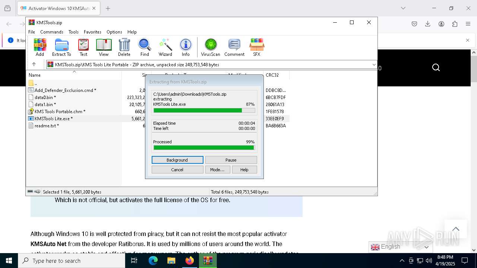Viewport: 477px width, 268px height.
Task: Run VirusScan bug icon
Action: click(x=211, y=47)
